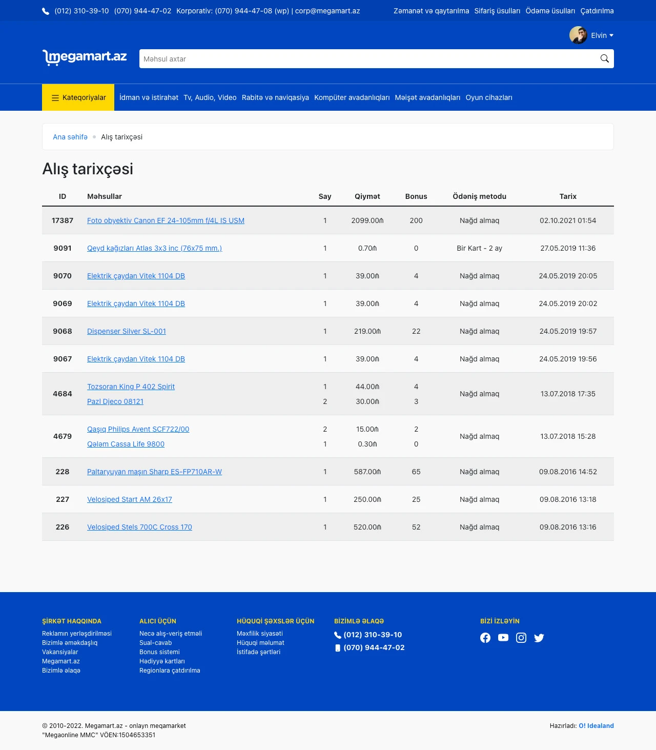Open Hədiyyə kartları footer link
This screenshot has width=656, height=750.
(162, 661)
